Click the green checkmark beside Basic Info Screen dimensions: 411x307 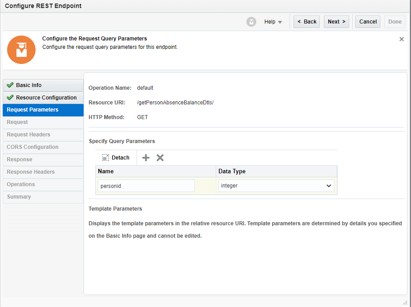coord(10,85)
